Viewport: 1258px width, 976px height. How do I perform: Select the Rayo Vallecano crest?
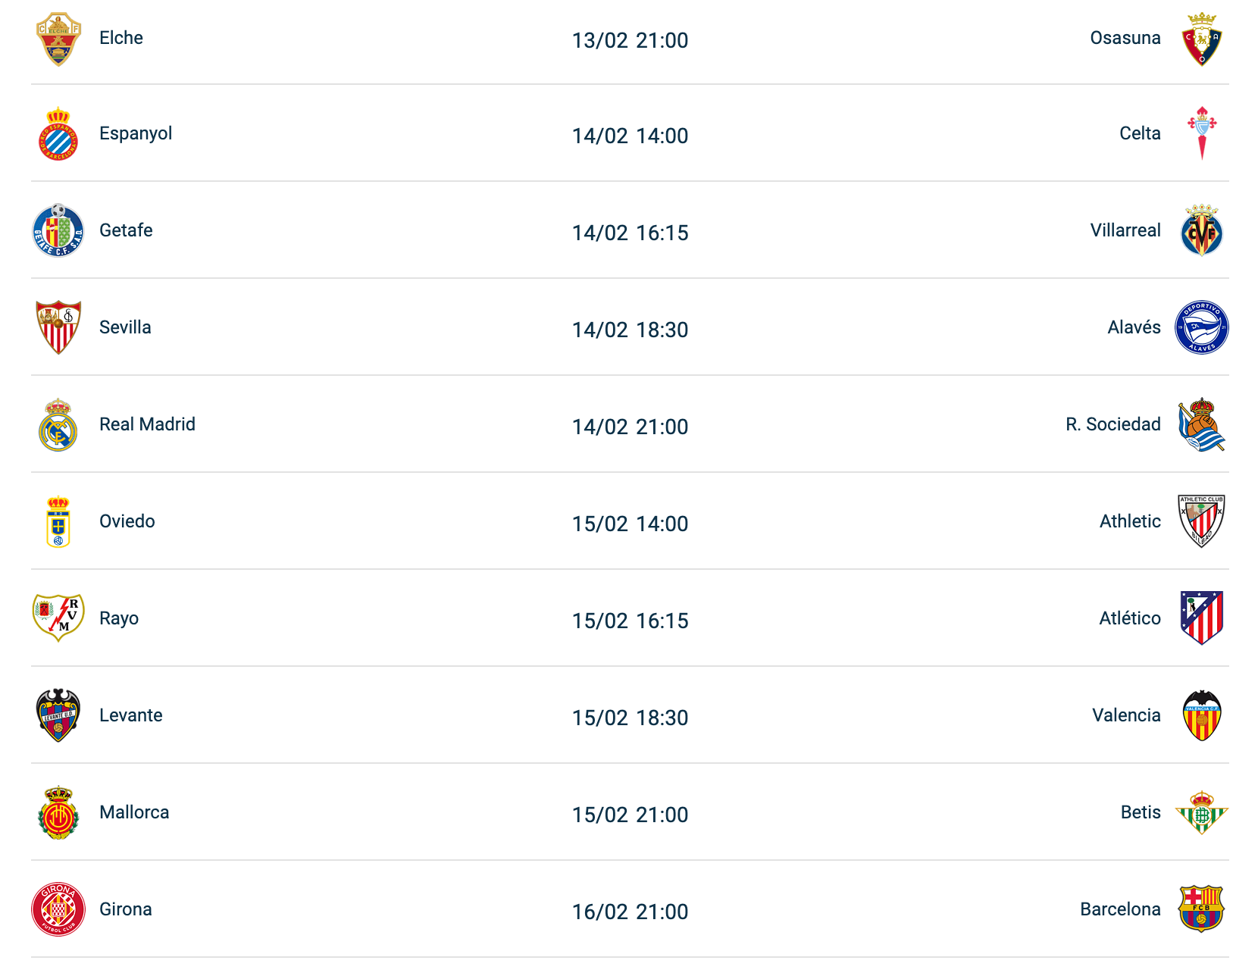(58, 618)
